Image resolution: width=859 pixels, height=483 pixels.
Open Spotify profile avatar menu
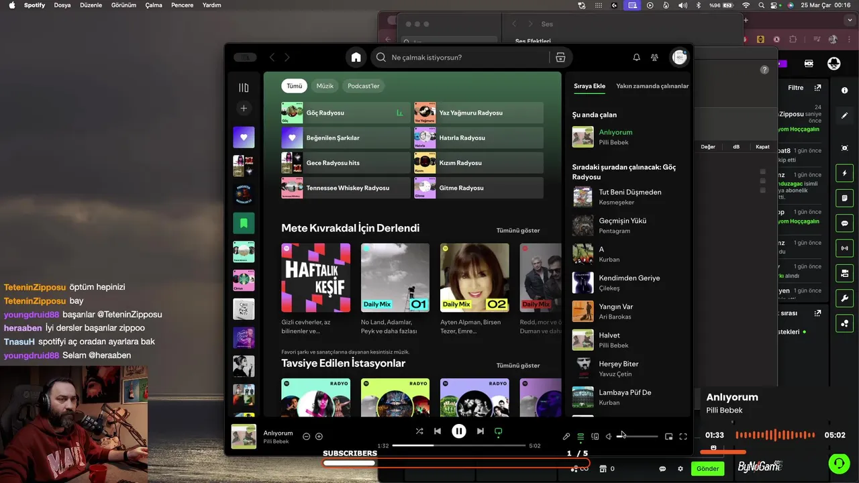coord(679,58)
